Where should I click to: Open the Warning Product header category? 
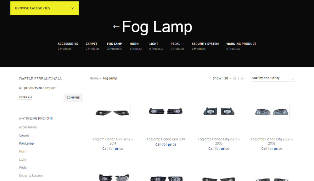241,46
